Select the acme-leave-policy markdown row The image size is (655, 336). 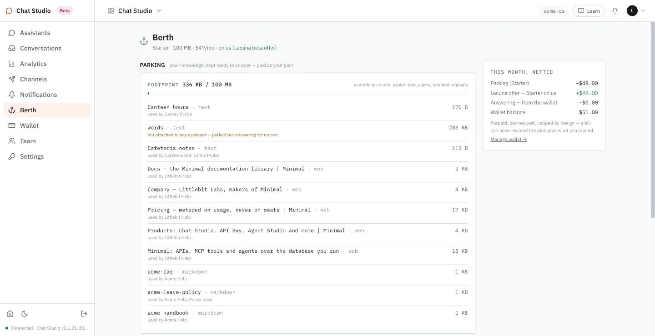click(x=307, y=296)
